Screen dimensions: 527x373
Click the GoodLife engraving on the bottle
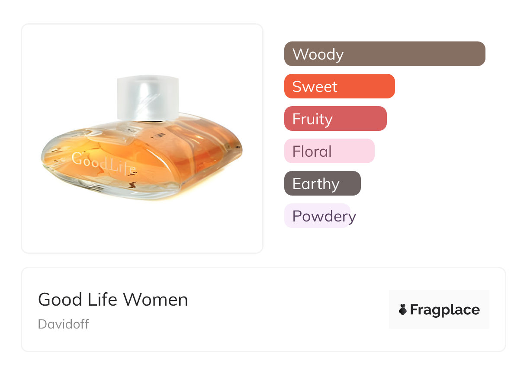click(x=104, y=163)
